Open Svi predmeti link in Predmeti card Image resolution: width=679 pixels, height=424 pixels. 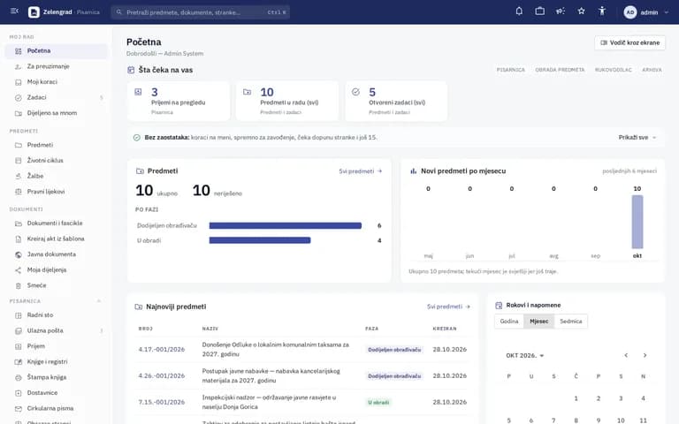point(361,171)
